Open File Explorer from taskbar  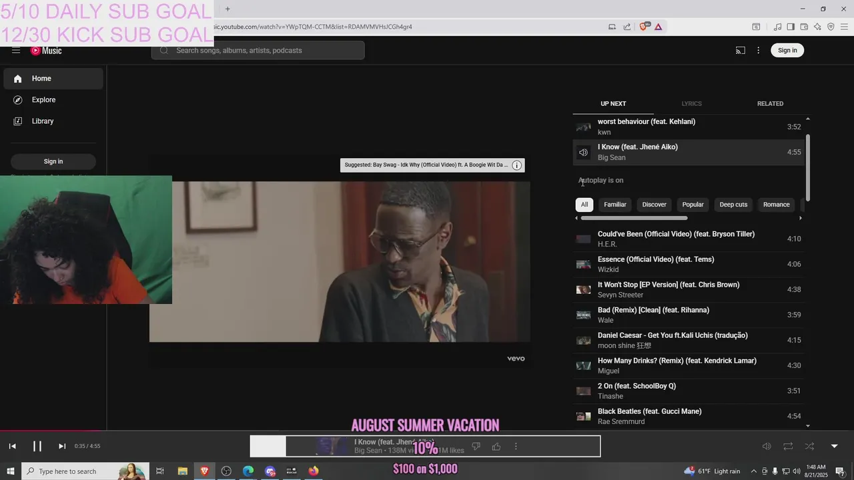[182, 471]
